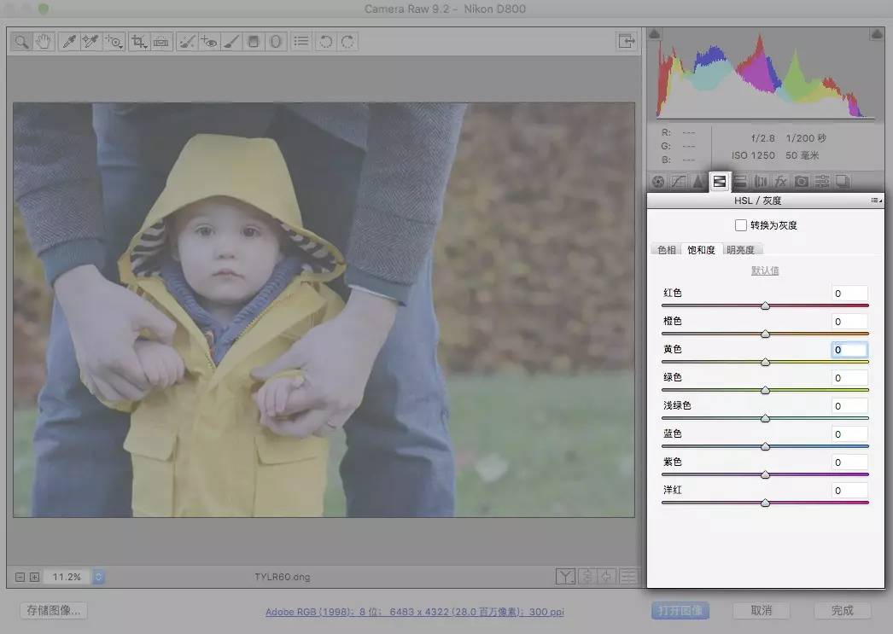
Task: Open the Effects fx panel icon
Action: click(781, 182)
